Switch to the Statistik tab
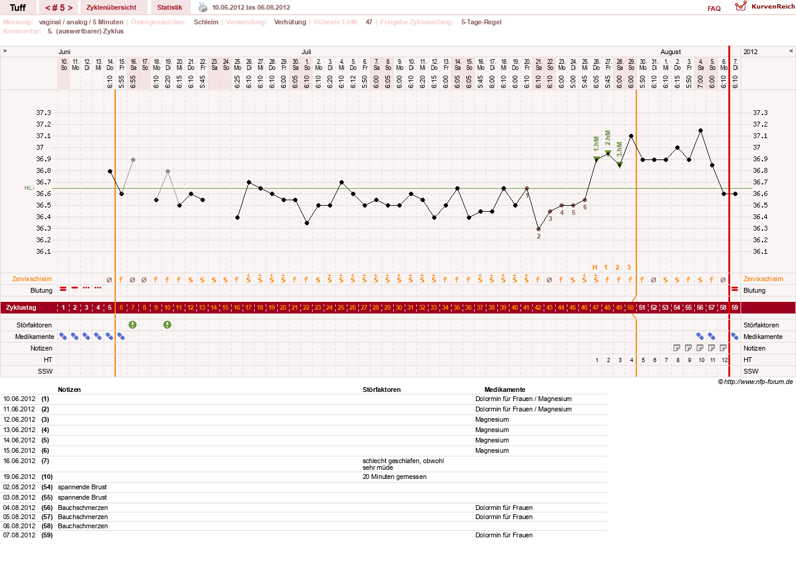Viewport: 796px width, 580px height. [169, 7]
